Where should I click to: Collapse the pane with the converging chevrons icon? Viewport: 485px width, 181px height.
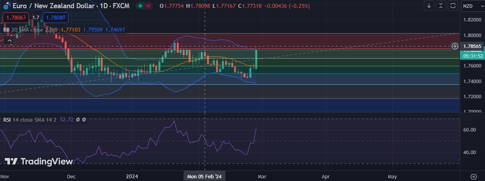[441, 6]
